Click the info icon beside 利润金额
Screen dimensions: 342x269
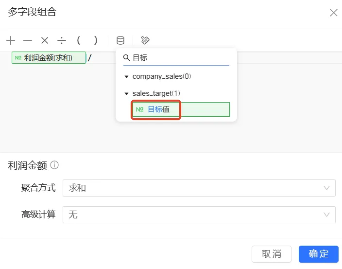pyautogui.click(x=54, y=165)
